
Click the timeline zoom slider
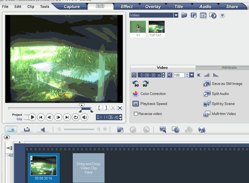tap(79, 129)
